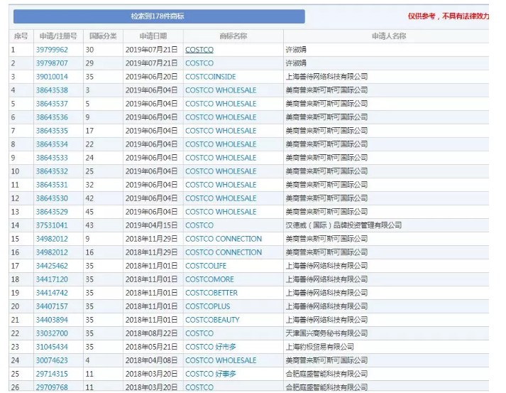The width and height of the screenshot is (506, 393).
Task: Open registration number 34417120
Action: tap(52, 279)
